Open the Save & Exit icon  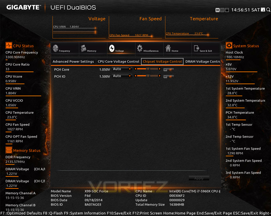pyautogui.click(x=196, y=48)
